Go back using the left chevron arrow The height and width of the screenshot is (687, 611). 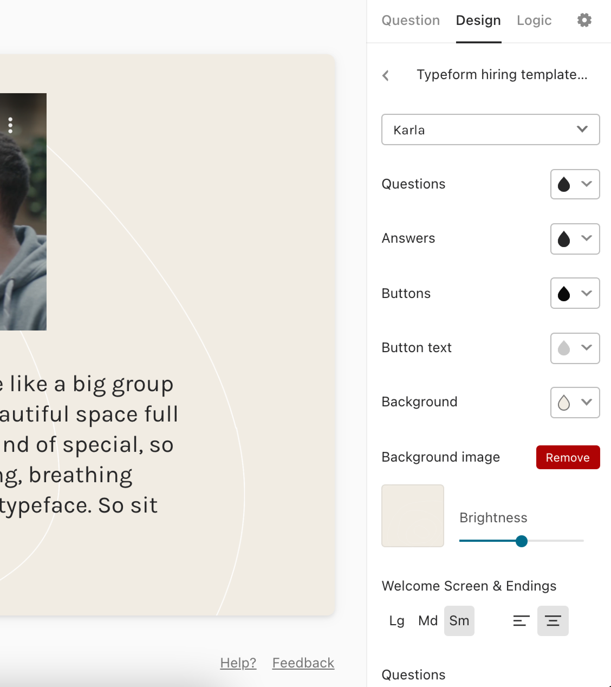(386, 75)
